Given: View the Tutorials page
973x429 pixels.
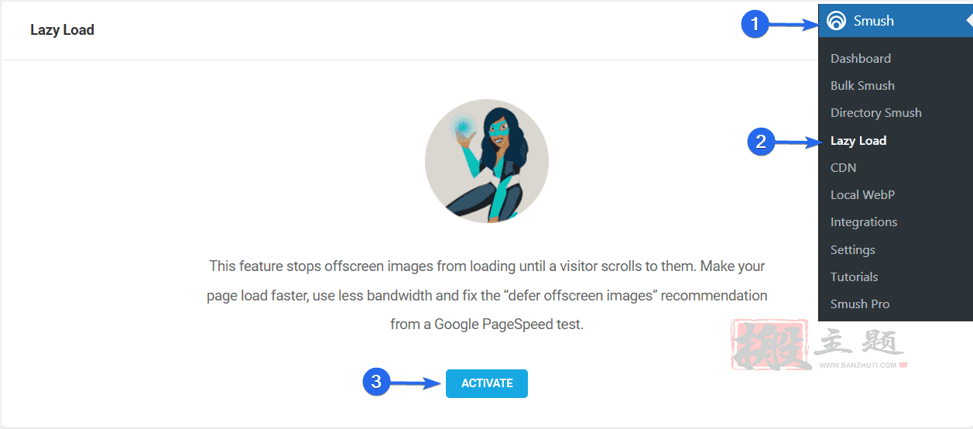Looking at the screenshot, I should (855, 276).
